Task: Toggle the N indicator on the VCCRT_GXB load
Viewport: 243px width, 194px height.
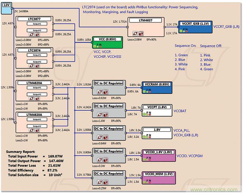Action: [186, 31]
